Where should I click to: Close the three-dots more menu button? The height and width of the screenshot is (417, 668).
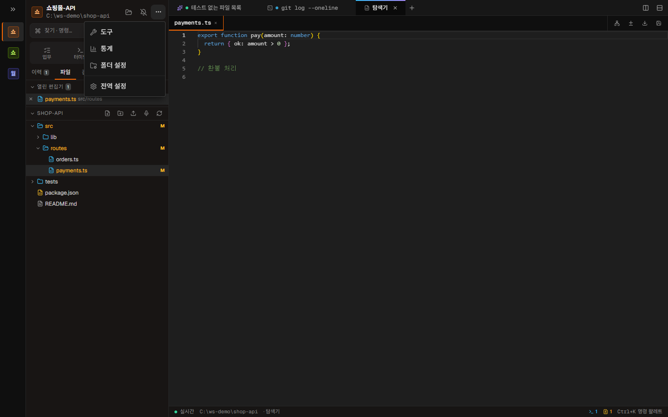[158, 12]
